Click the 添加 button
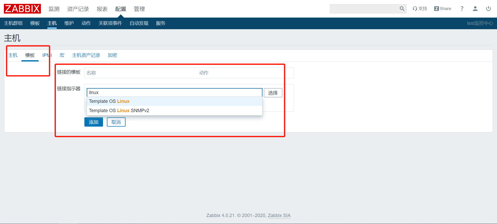Viewport: 497px width, 224px height. [94, 122]
